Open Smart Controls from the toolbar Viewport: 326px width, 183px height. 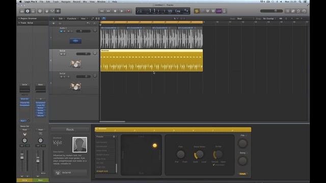pos(46,11)
